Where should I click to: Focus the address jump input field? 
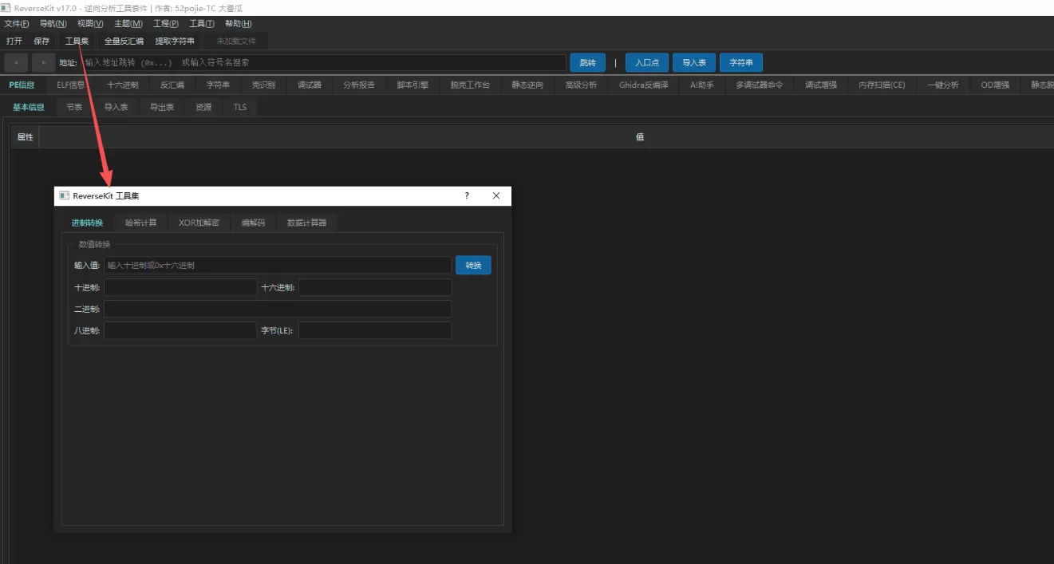coord(323,62)
